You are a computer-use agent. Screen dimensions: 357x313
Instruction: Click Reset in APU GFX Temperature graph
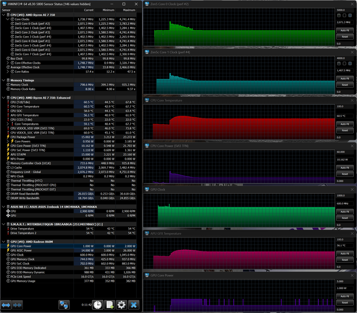pyautogui.click(x=344, y=260)
